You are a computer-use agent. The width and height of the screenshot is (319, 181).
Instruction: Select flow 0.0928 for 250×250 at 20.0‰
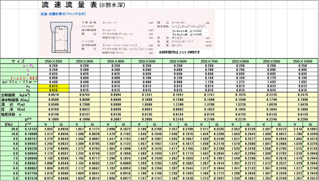click(x=61, y=129)
